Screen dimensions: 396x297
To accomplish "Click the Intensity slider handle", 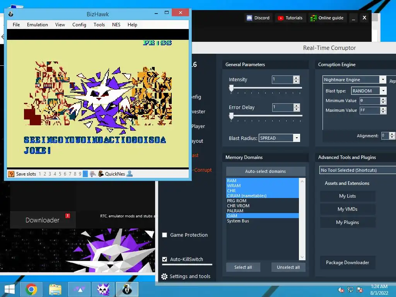I will tap(231, 89).
